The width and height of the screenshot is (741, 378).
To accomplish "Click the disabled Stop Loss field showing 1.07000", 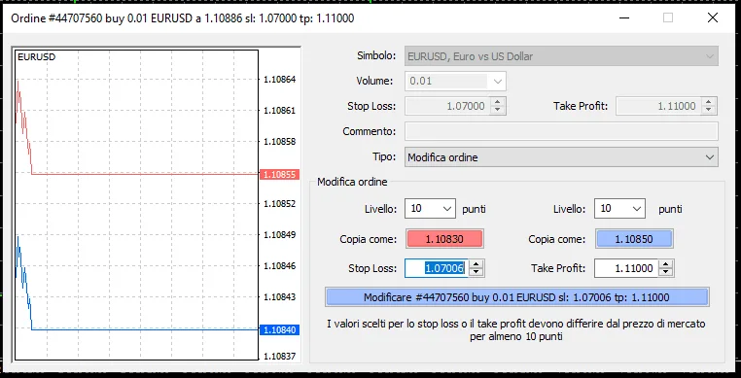I will [447, 106].
